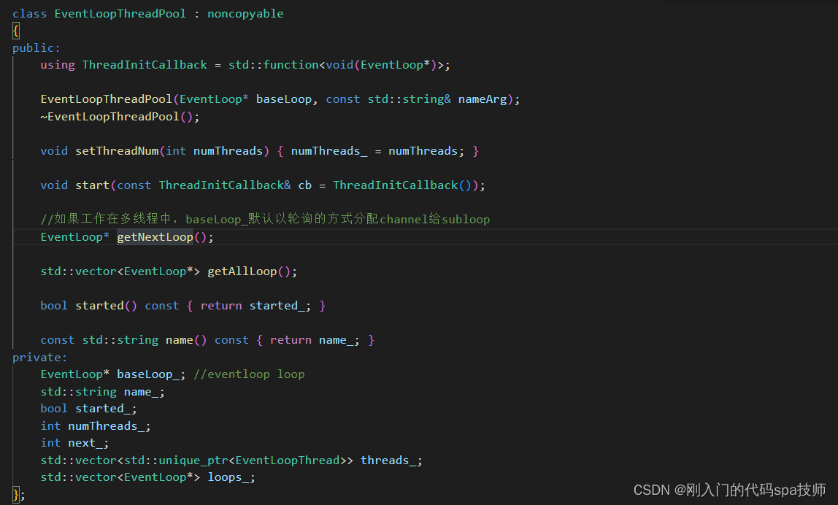Click the loops_ member variable
This screenshot has width=838, height=505.
click(x=228, y=477)
